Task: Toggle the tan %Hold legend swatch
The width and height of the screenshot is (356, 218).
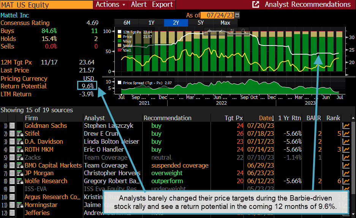Action: (x=119, y=45)
